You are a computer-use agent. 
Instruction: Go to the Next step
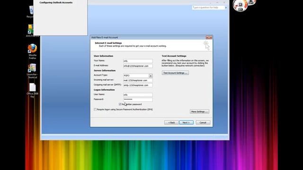tap(186, 123)
